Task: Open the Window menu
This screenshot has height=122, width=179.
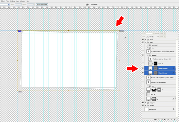Action: pyautogui.click(x=22, y=1)
